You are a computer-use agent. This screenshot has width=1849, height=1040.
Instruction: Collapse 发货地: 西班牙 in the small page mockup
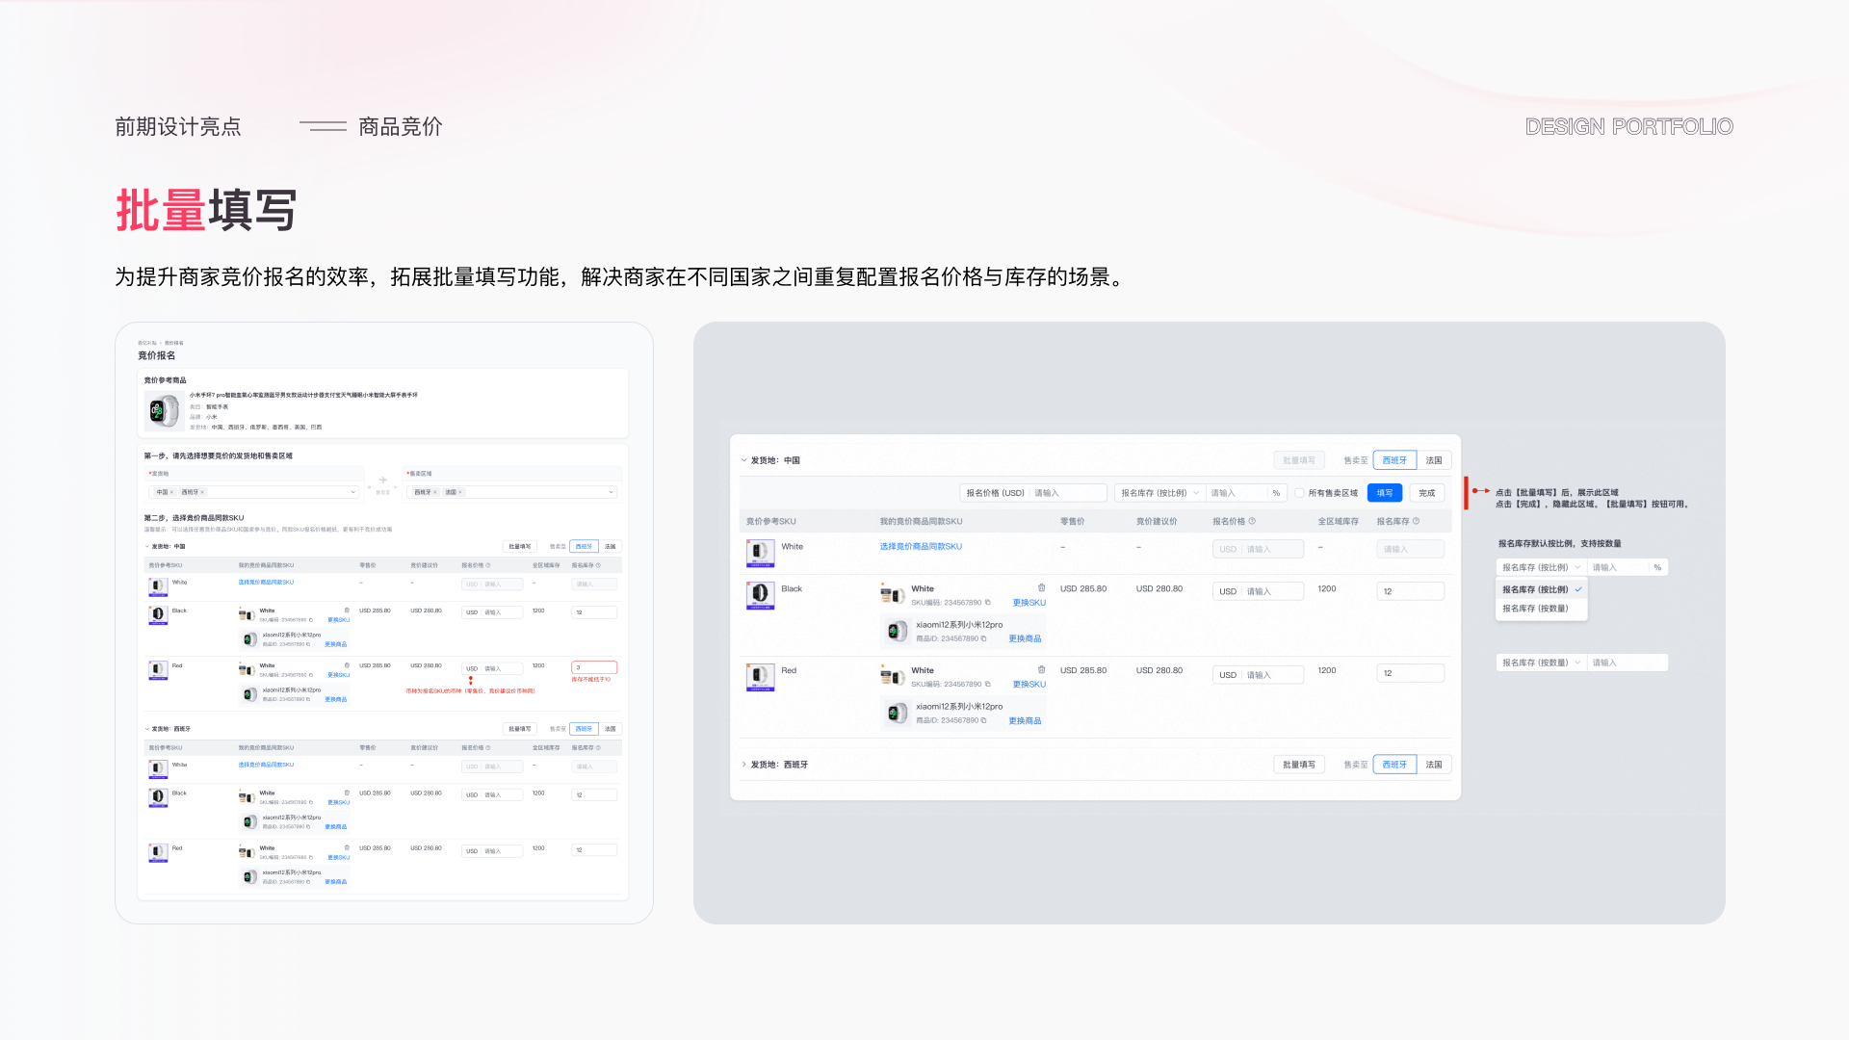[x=147, y=729]
